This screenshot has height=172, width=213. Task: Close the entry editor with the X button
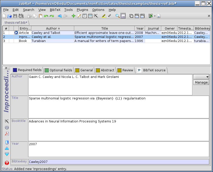click(x=6, y=68)
